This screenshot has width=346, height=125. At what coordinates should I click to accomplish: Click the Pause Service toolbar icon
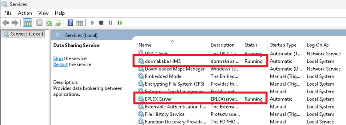(110, 23)
